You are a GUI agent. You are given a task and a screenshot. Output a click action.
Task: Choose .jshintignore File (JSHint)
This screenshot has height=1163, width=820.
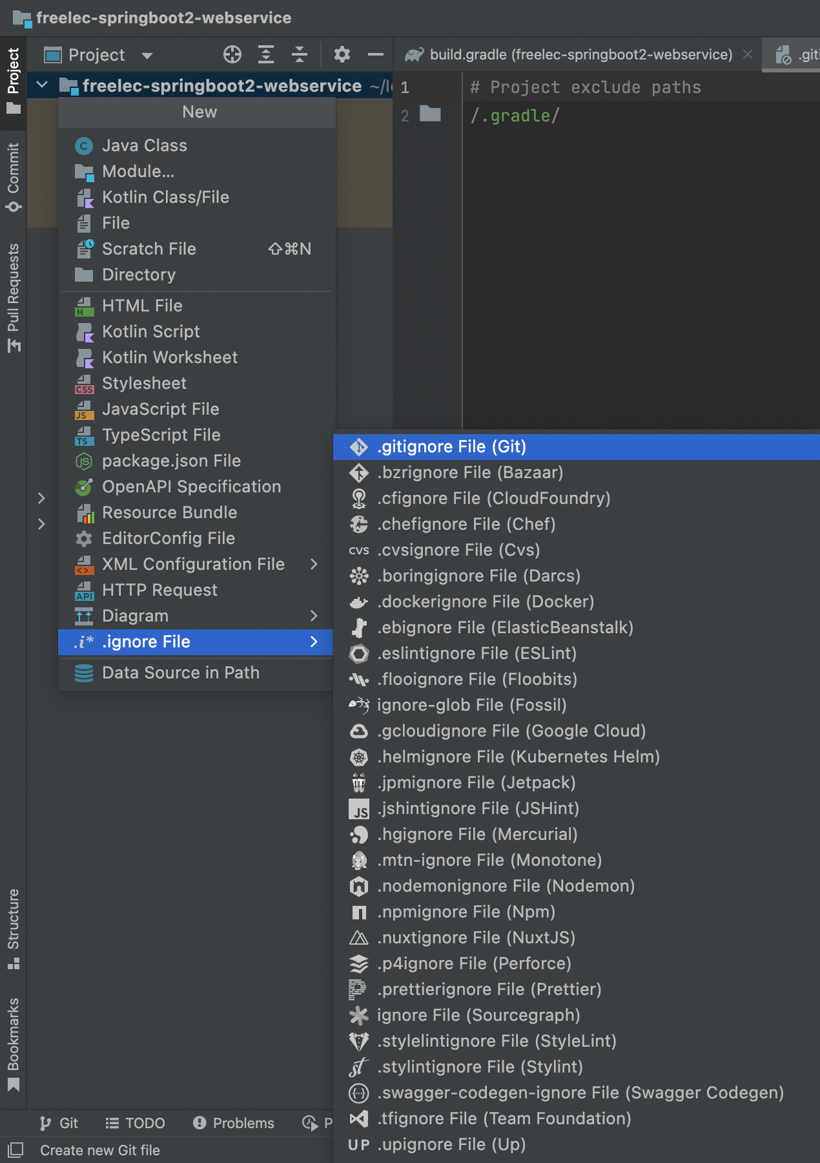click(577, 808)
